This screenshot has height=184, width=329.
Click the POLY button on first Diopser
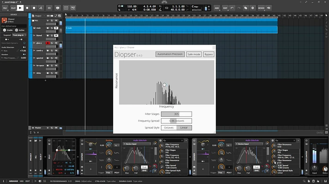point(117,172)
